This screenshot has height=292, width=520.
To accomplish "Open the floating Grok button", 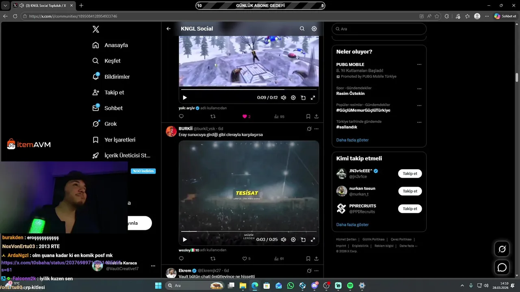I will (x=502, y=249).
